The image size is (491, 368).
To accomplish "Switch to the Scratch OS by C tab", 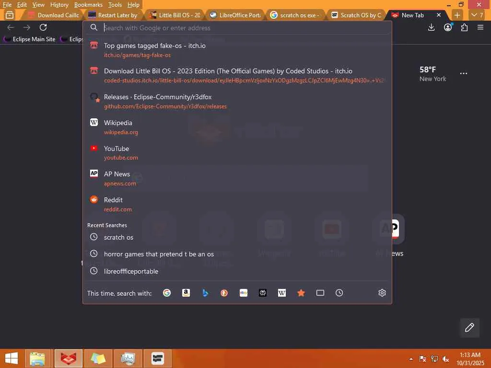I will [x=356, y=15].
